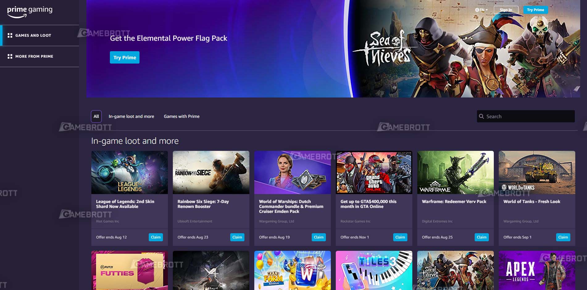Open the World of Tanks thumbnail

pyautogui.click(x=537, y=172)
